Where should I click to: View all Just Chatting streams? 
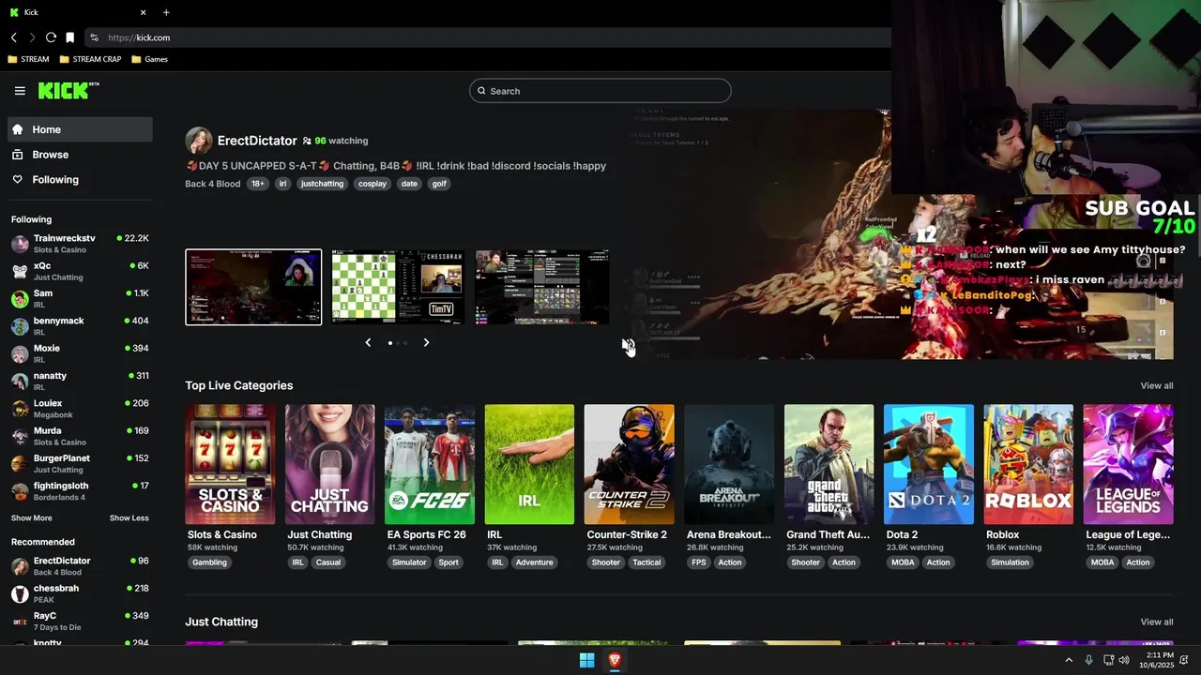pyautogui.click(x=1157, y=622)
